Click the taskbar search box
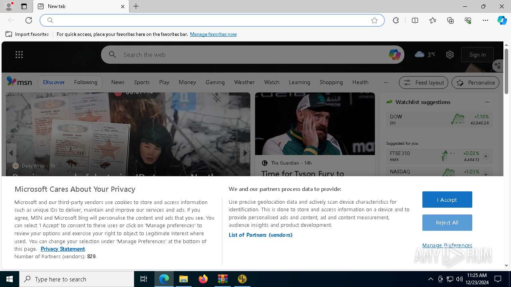Image resolution: width=511 pixels, height=287 pixels. click(x=77, y=279)
